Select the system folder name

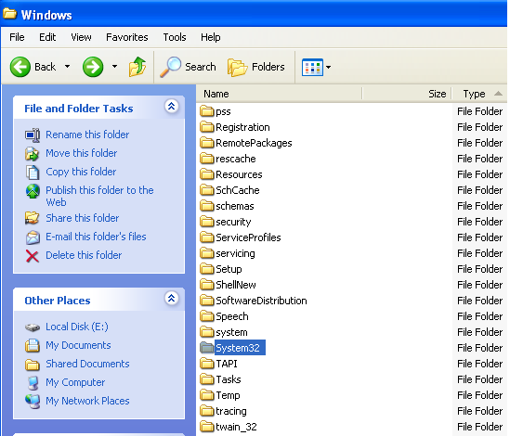click(231, 332)
